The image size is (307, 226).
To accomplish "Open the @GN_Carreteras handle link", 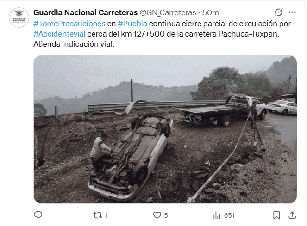I will click(168, 12).
